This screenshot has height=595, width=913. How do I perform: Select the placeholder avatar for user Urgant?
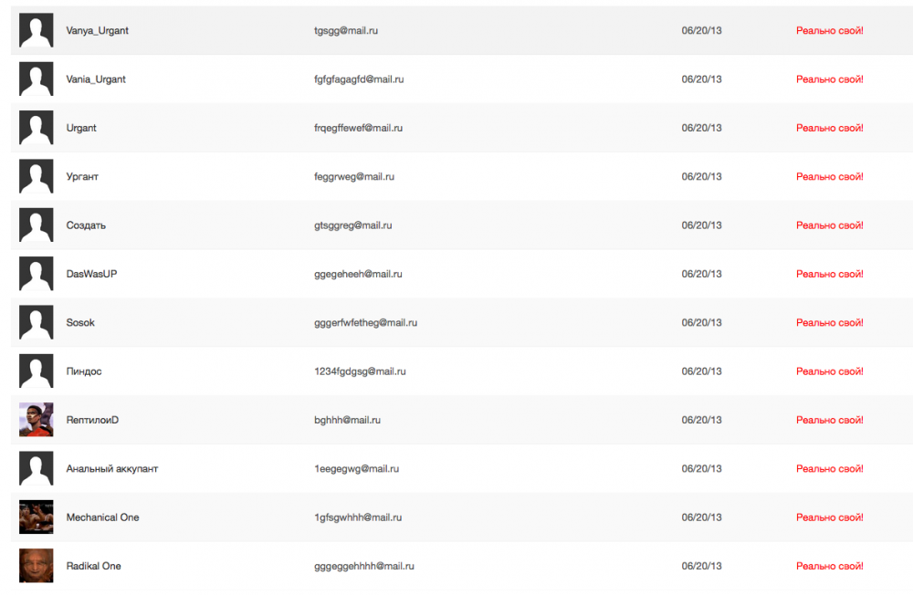pyautogui.click(x=37, y=128)
